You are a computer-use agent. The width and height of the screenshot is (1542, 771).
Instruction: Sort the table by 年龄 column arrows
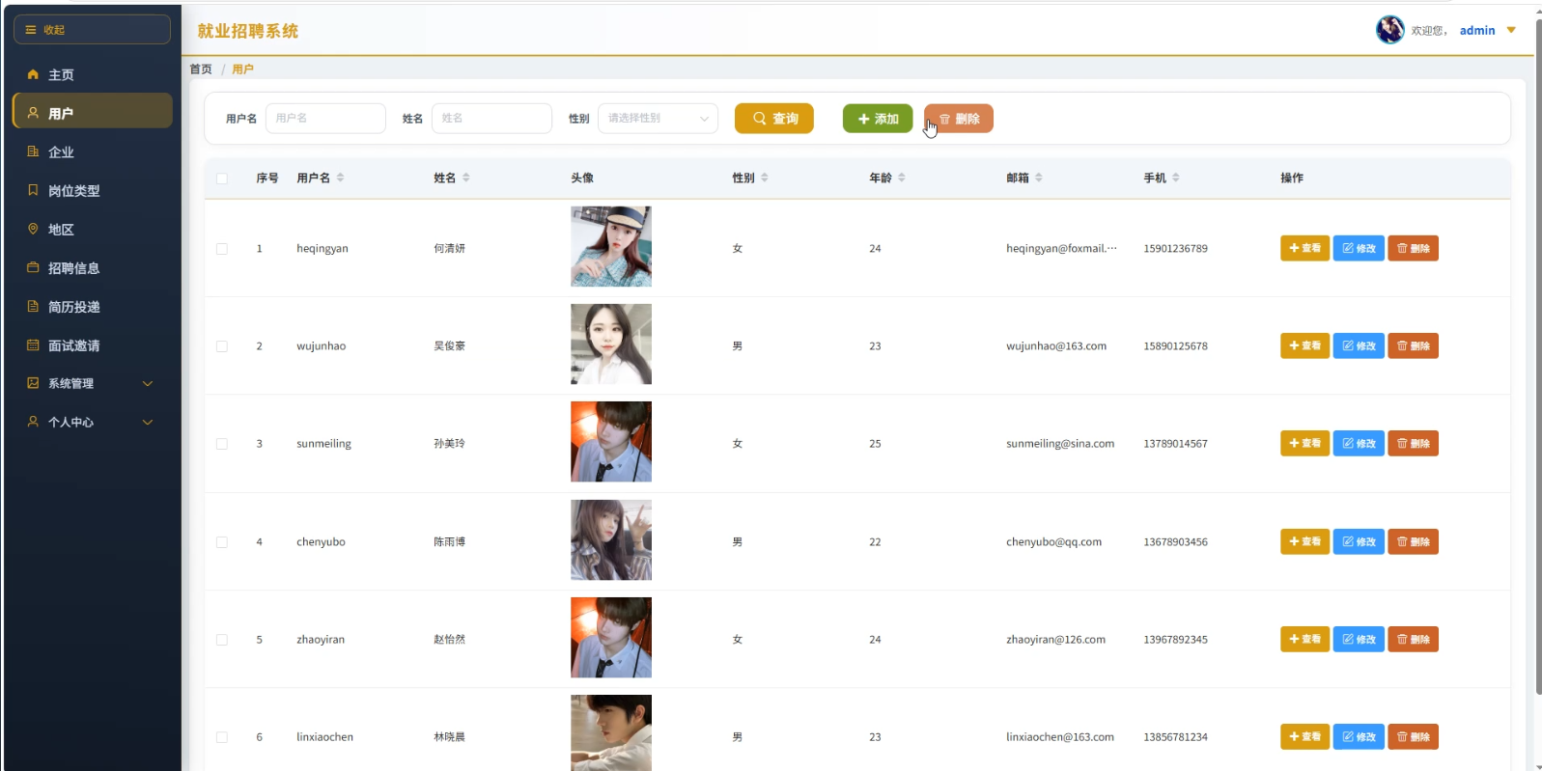(902, 178)
